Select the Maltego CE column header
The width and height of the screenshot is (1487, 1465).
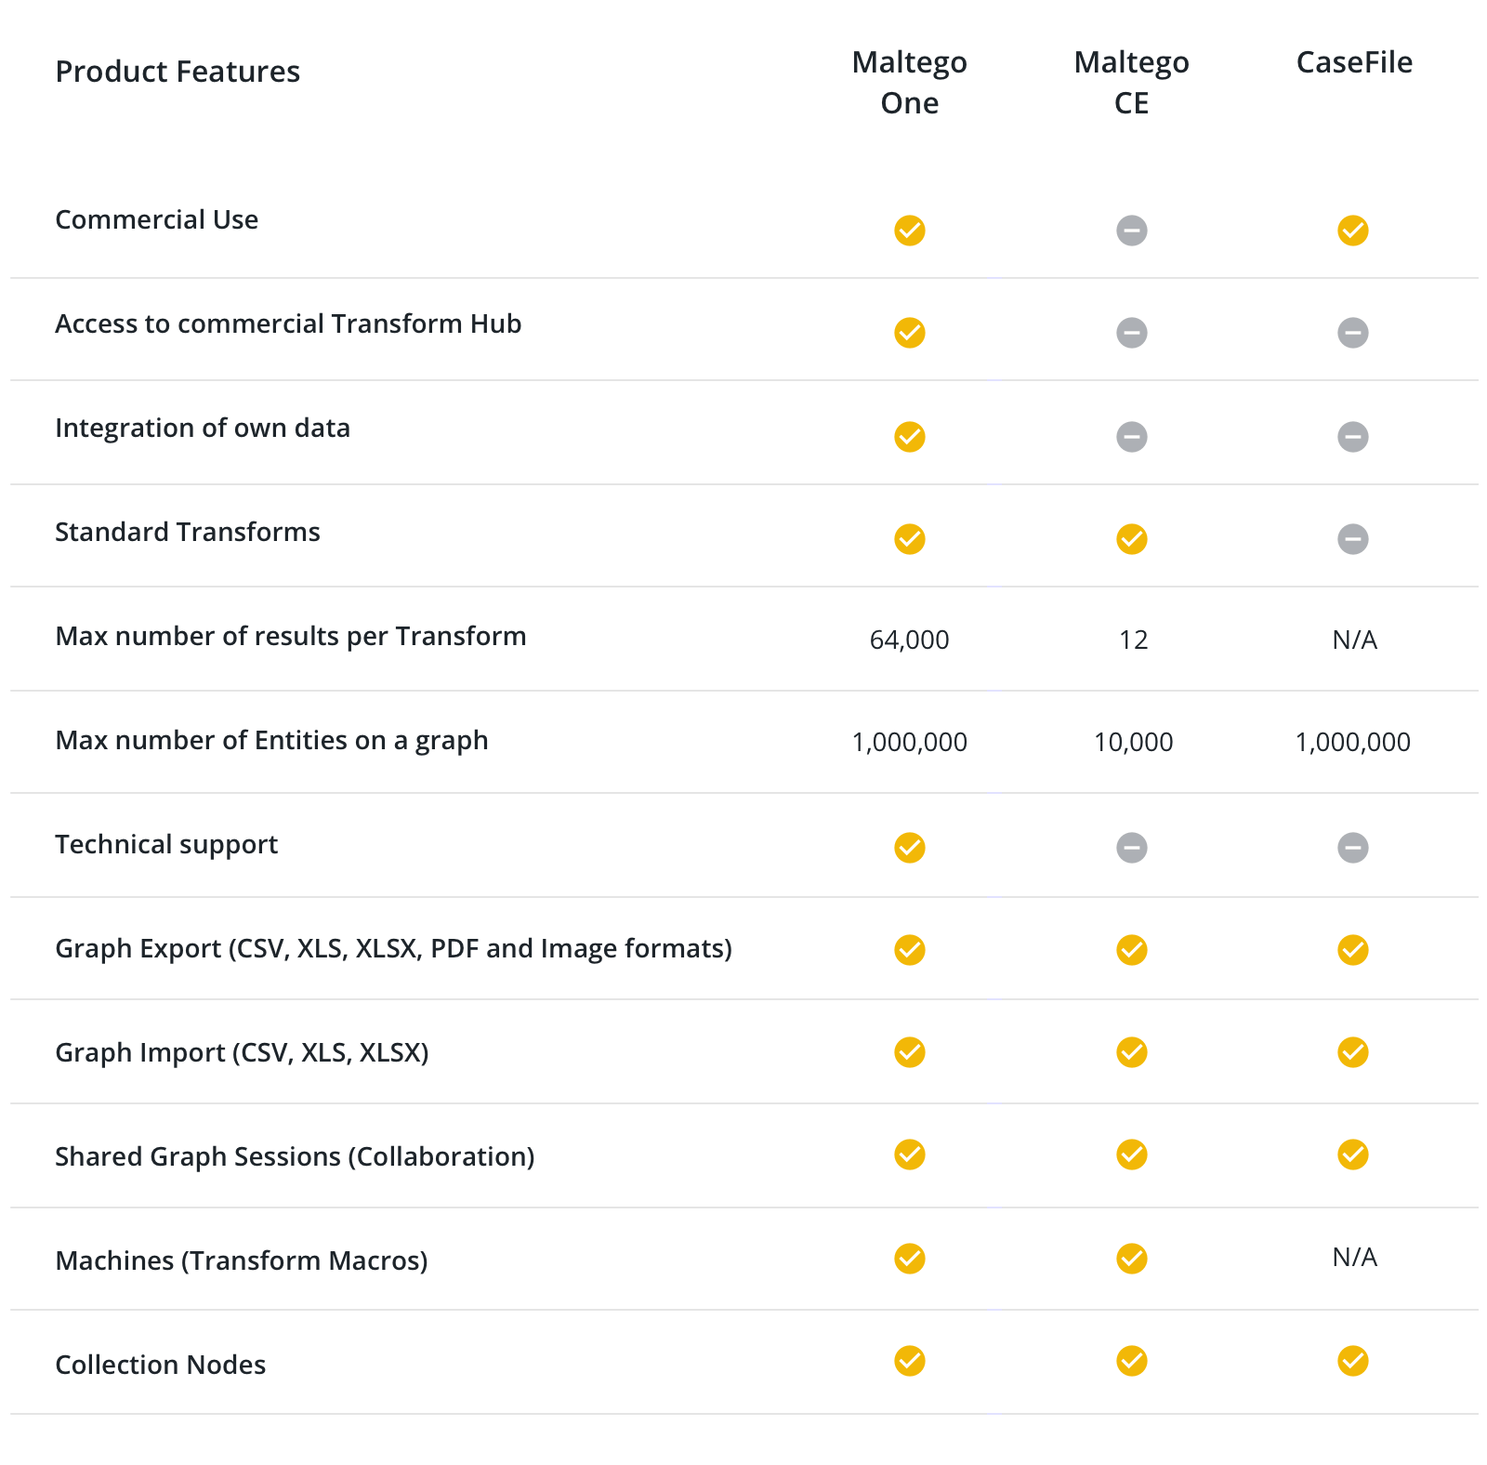pos(1131,82)
